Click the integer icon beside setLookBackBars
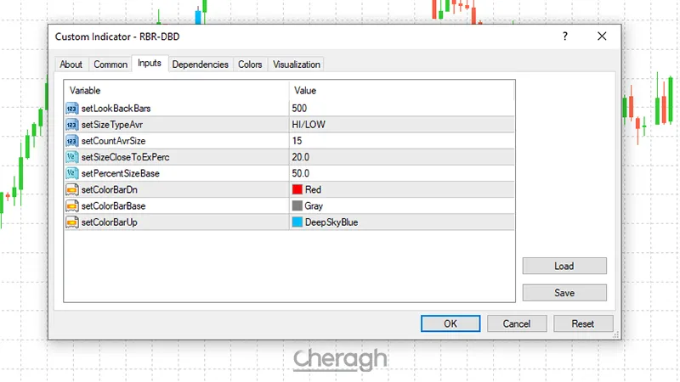This screenshot has width=680, height=382. (x=72, y=108)
